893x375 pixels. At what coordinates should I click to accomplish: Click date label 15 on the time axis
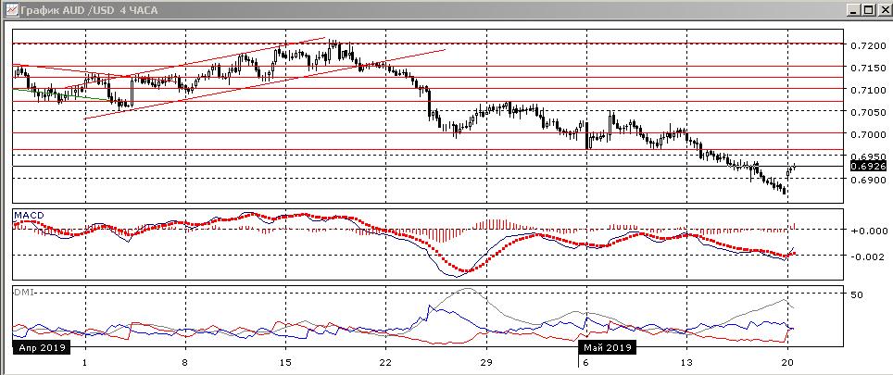[x=285, y=363]
